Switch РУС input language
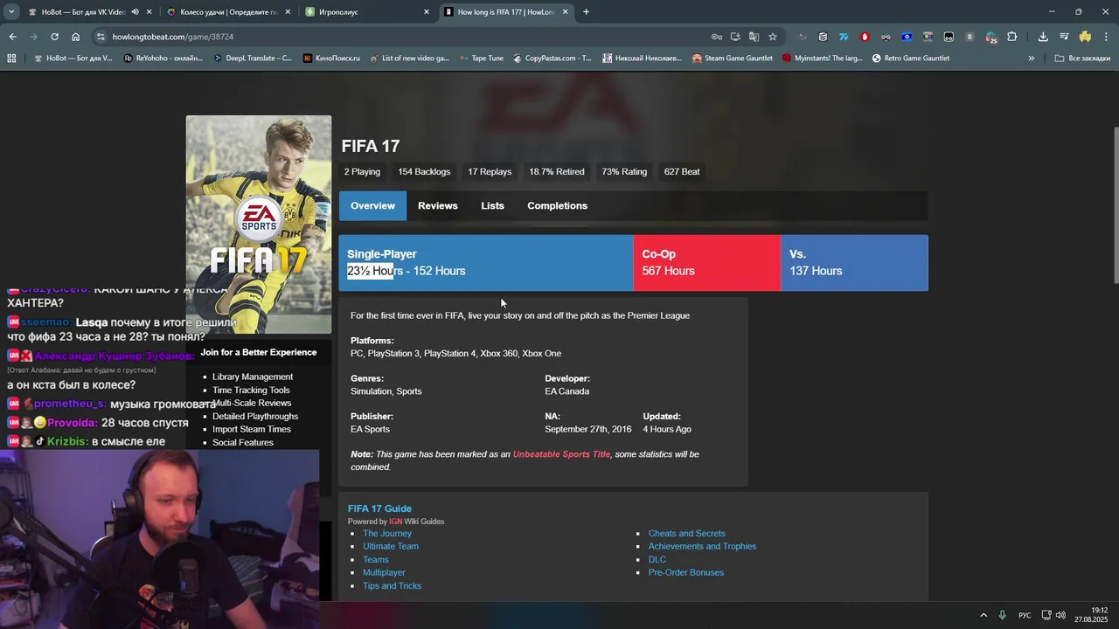The height and width of the screenshot is (629, 1119). coord(1025,615)
